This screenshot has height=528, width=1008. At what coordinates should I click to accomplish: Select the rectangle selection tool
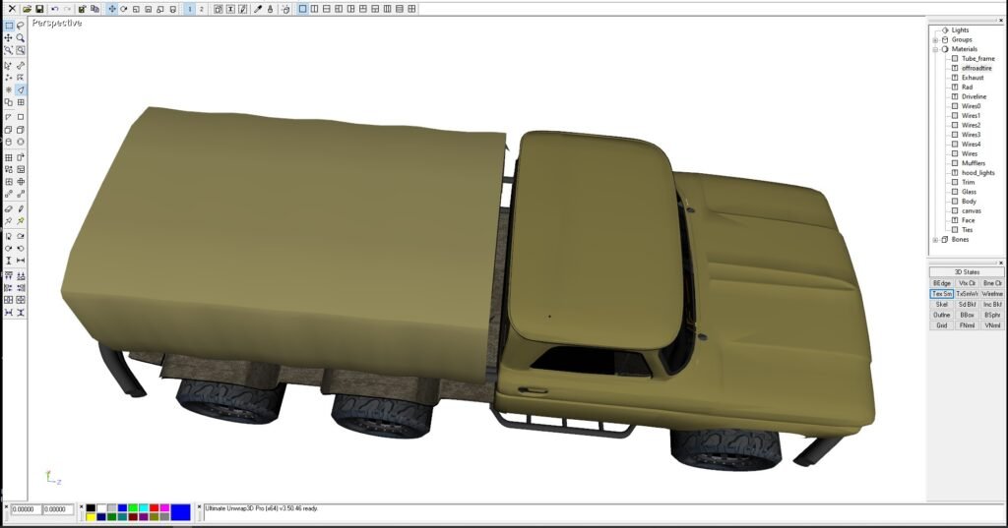tap(9, 26)
